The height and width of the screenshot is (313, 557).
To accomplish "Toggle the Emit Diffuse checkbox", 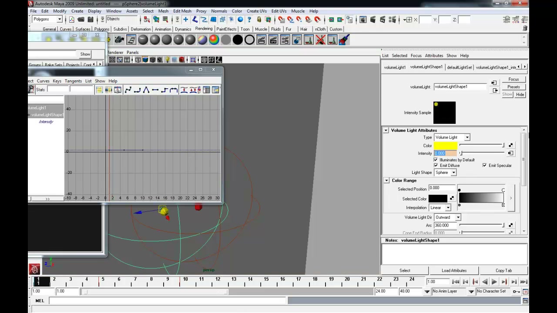I will tap(436, 166).
